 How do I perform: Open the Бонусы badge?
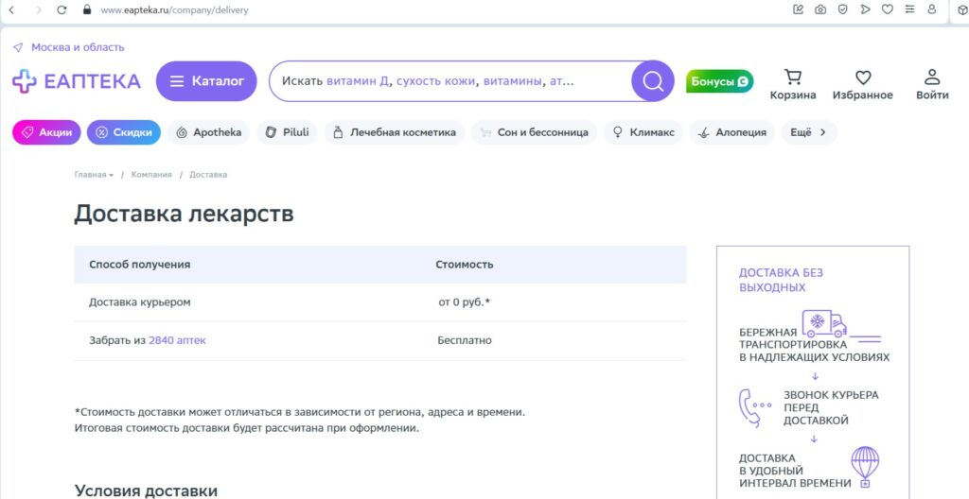[x=719, y=81]
